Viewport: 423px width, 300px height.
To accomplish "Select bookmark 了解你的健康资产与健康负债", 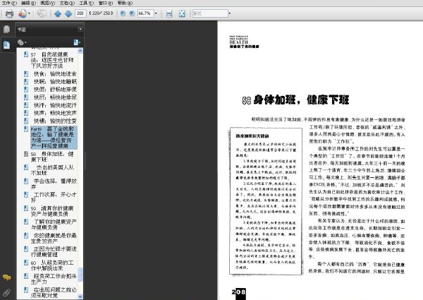I will [54, 224].
